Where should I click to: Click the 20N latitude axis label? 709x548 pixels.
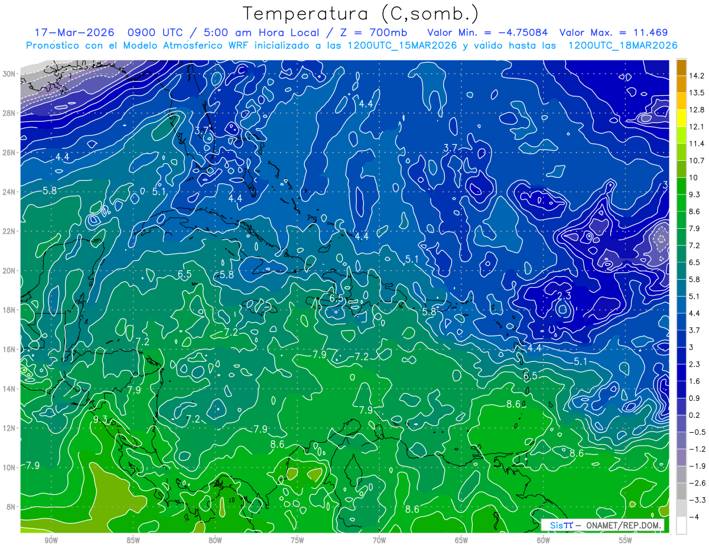tap(10, 271)
